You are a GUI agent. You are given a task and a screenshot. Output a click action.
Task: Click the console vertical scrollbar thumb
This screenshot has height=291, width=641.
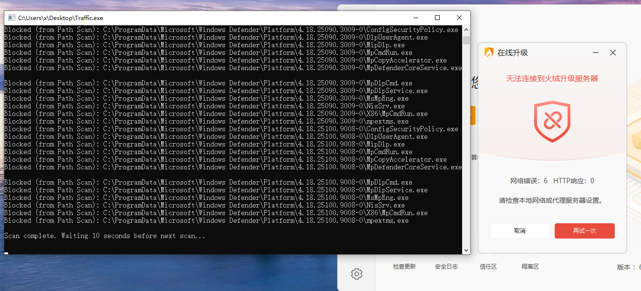tap(466, 40)
